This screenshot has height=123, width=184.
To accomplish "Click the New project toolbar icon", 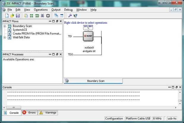I will [7, 16].
